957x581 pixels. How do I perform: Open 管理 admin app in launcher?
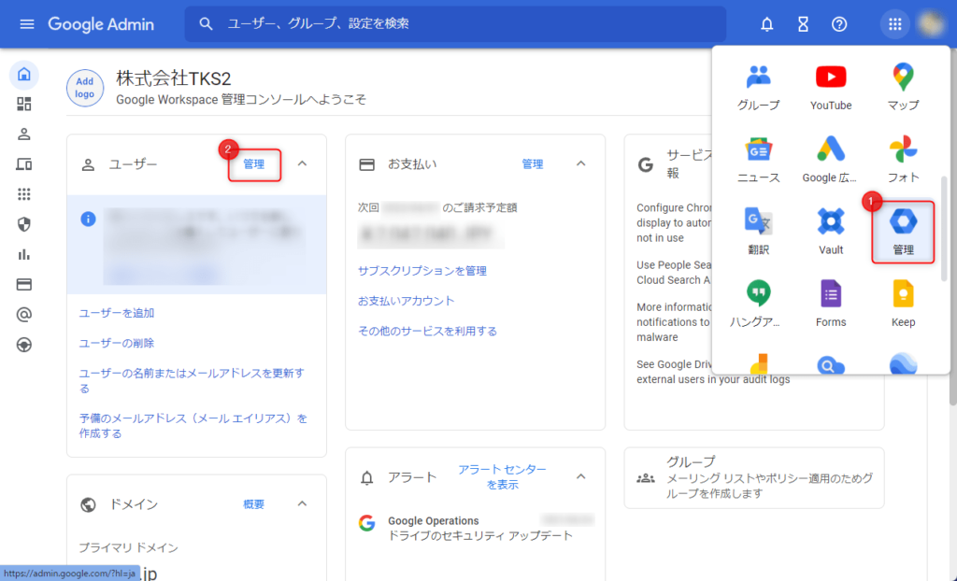pos(904,233)
